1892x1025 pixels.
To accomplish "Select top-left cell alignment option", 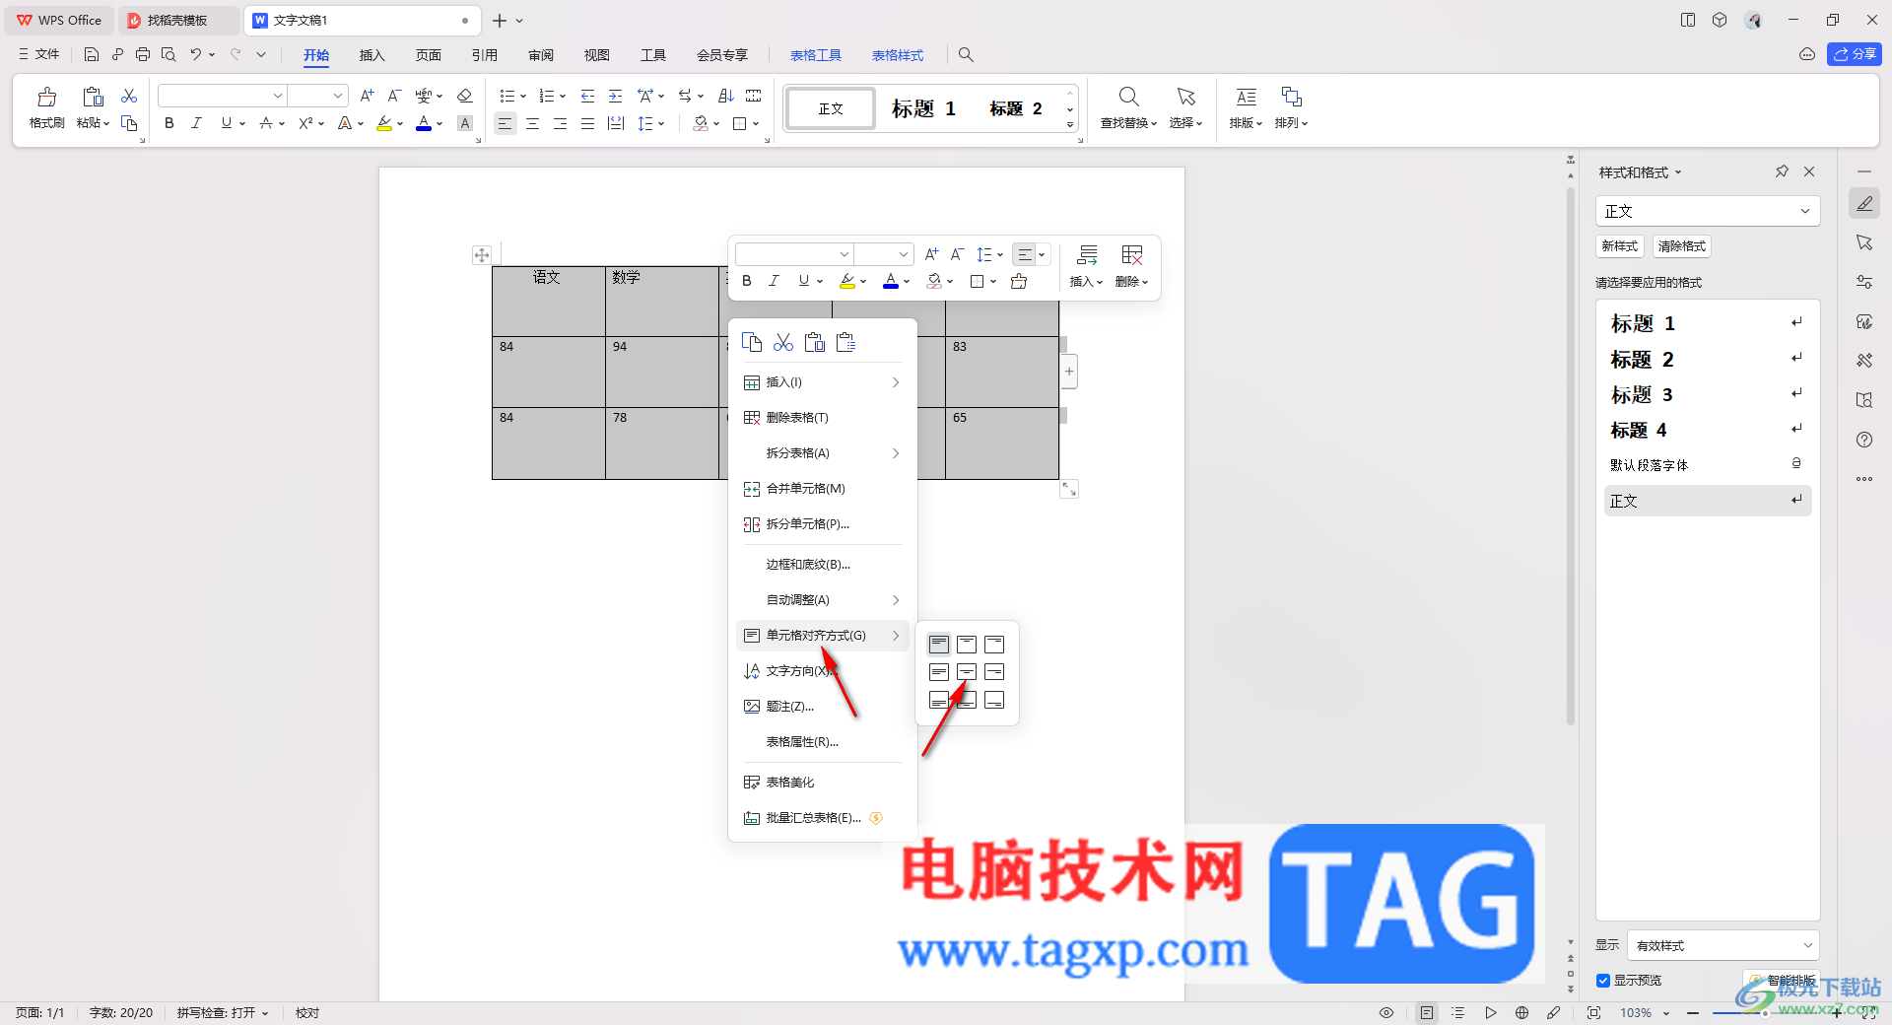I will tap(939, 645).
